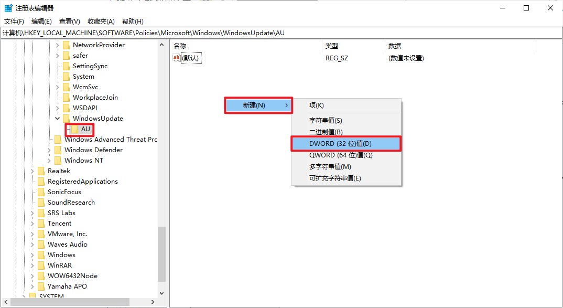Viewport: 563px width, 308px height.
Task: Select 字符串值(S) in the new submenu
Action: 326,121
